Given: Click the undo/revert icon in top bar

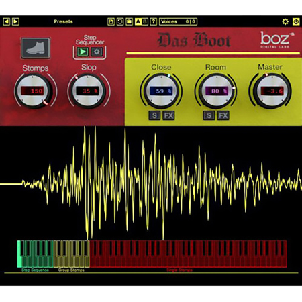Looking at the screenshot, I should click(120, 21).
